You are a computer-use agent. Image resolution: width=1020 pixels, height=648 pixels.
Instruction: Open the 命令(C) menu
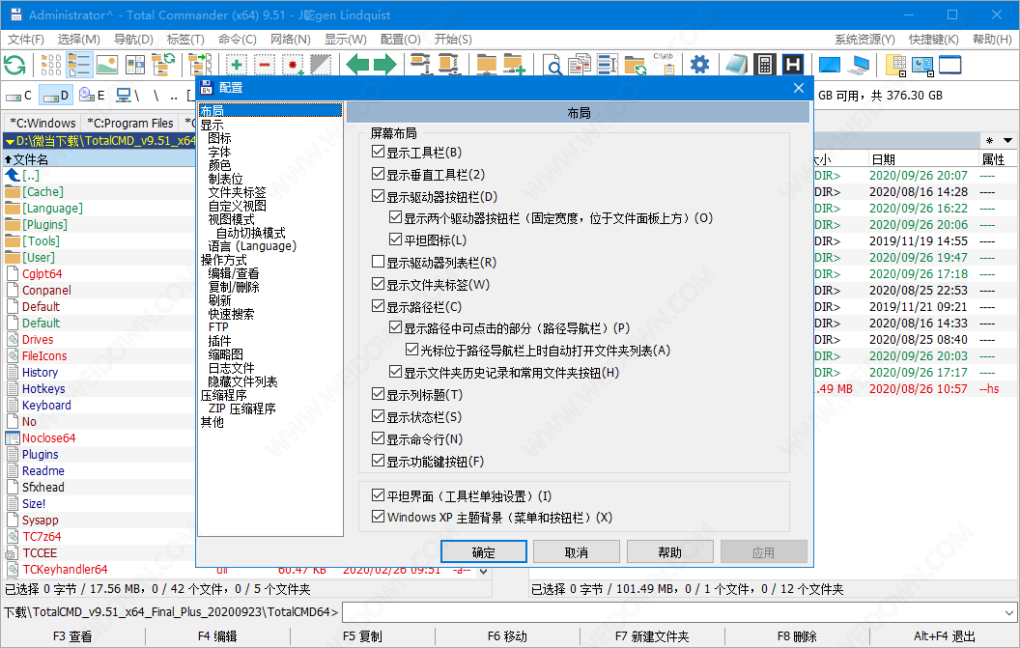(237, 40)
